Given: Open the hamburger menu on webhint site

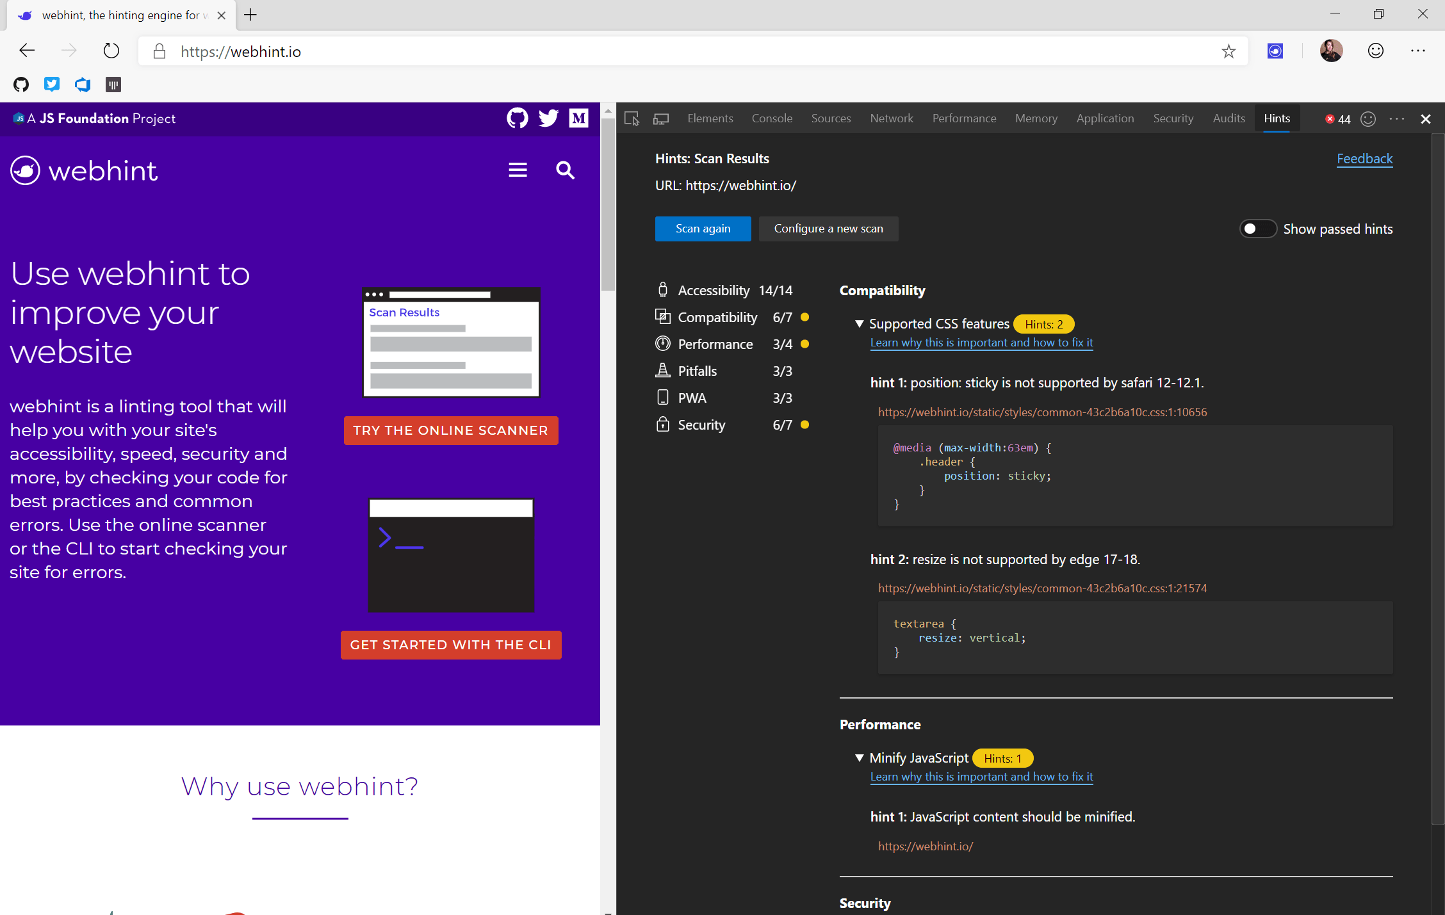Looking at the screenshot, I should click(518, 170).
